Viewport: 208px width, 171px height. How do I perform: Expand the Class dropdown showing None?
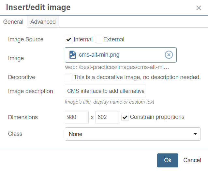click(133, 134)
